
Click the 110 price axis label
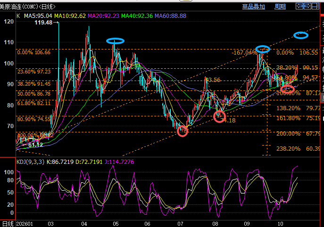pos(8,42)
